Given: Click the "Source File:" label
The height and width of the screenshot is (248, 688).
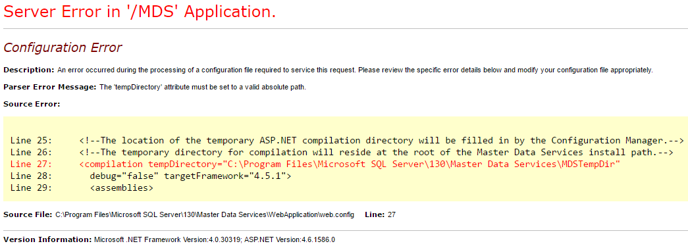Looking at the screenshot, I should (28, 214).
